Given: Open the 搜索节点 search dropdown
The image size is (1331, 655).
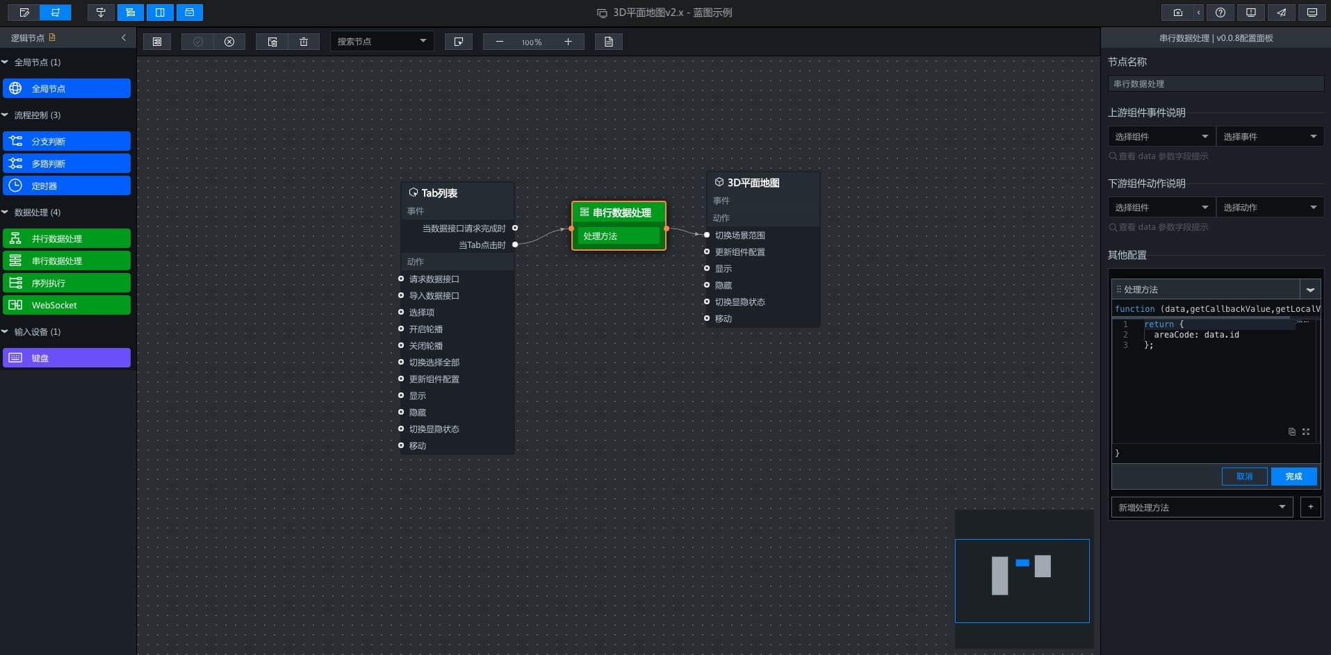Looking at the screenshot, I should click(382, 42).
